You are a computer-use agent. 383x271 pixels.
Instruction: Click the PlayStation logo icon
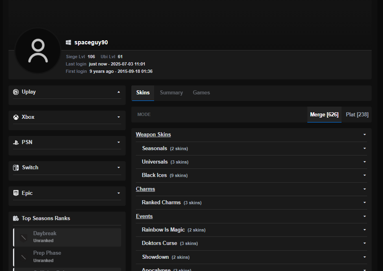(x=16, y=142)
